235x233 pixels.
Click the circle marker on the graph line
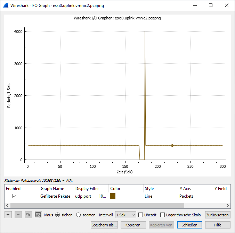pos(172,145)
